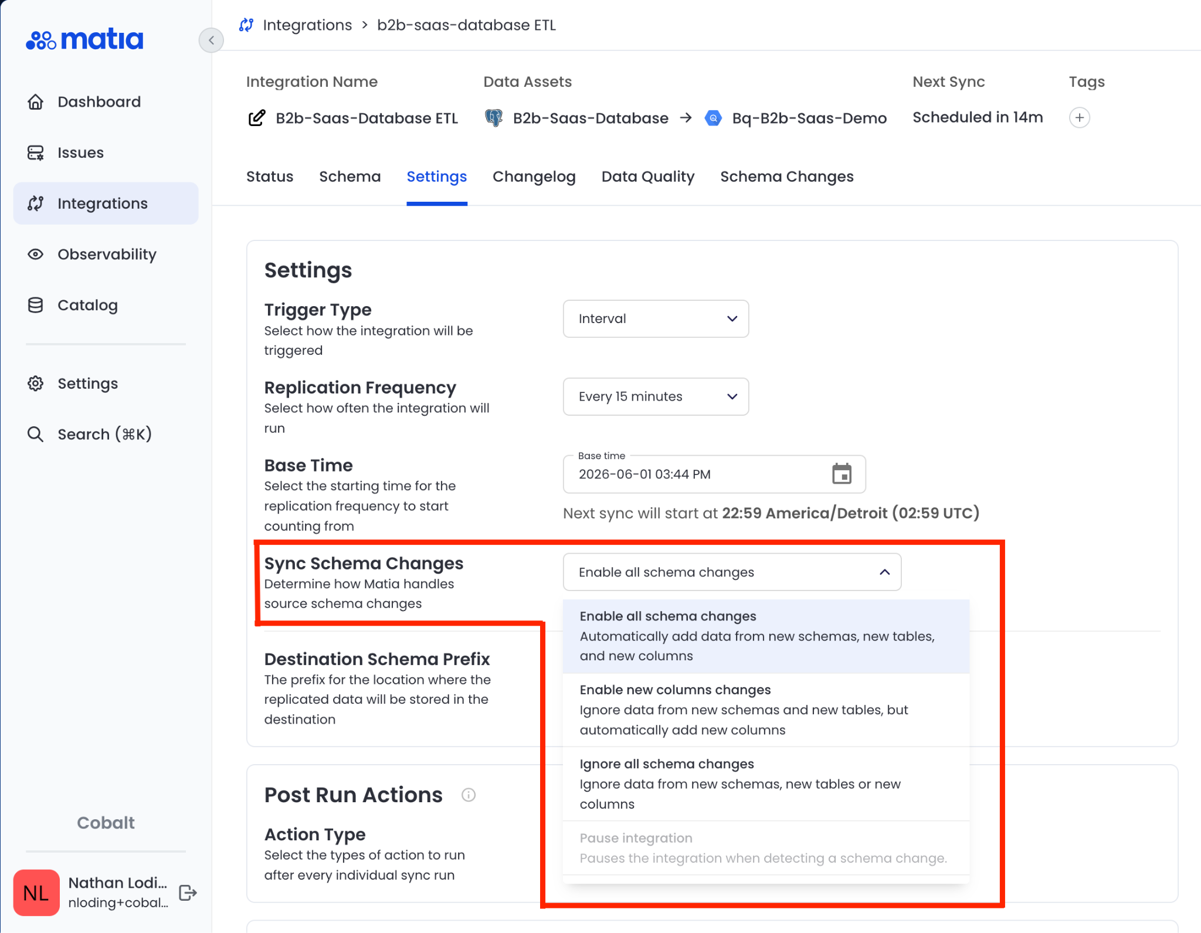1201x933 pixels.
Task: Click the Observability eye icon
Action: point(36,255)
